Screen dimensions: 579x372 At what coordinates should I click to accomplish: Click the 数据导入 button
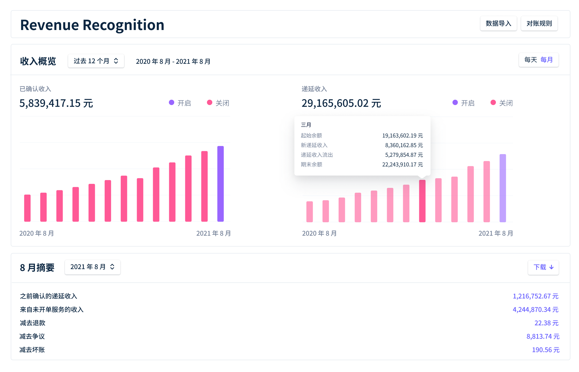tap(498, 24)
